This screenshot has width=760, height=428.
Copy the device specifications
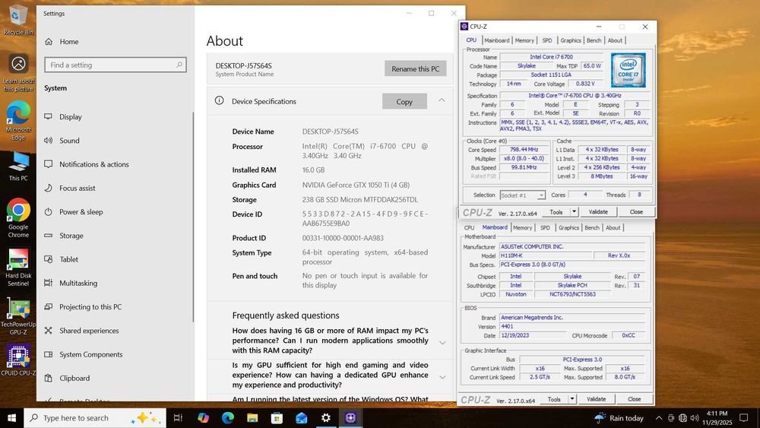coord(404,101)
